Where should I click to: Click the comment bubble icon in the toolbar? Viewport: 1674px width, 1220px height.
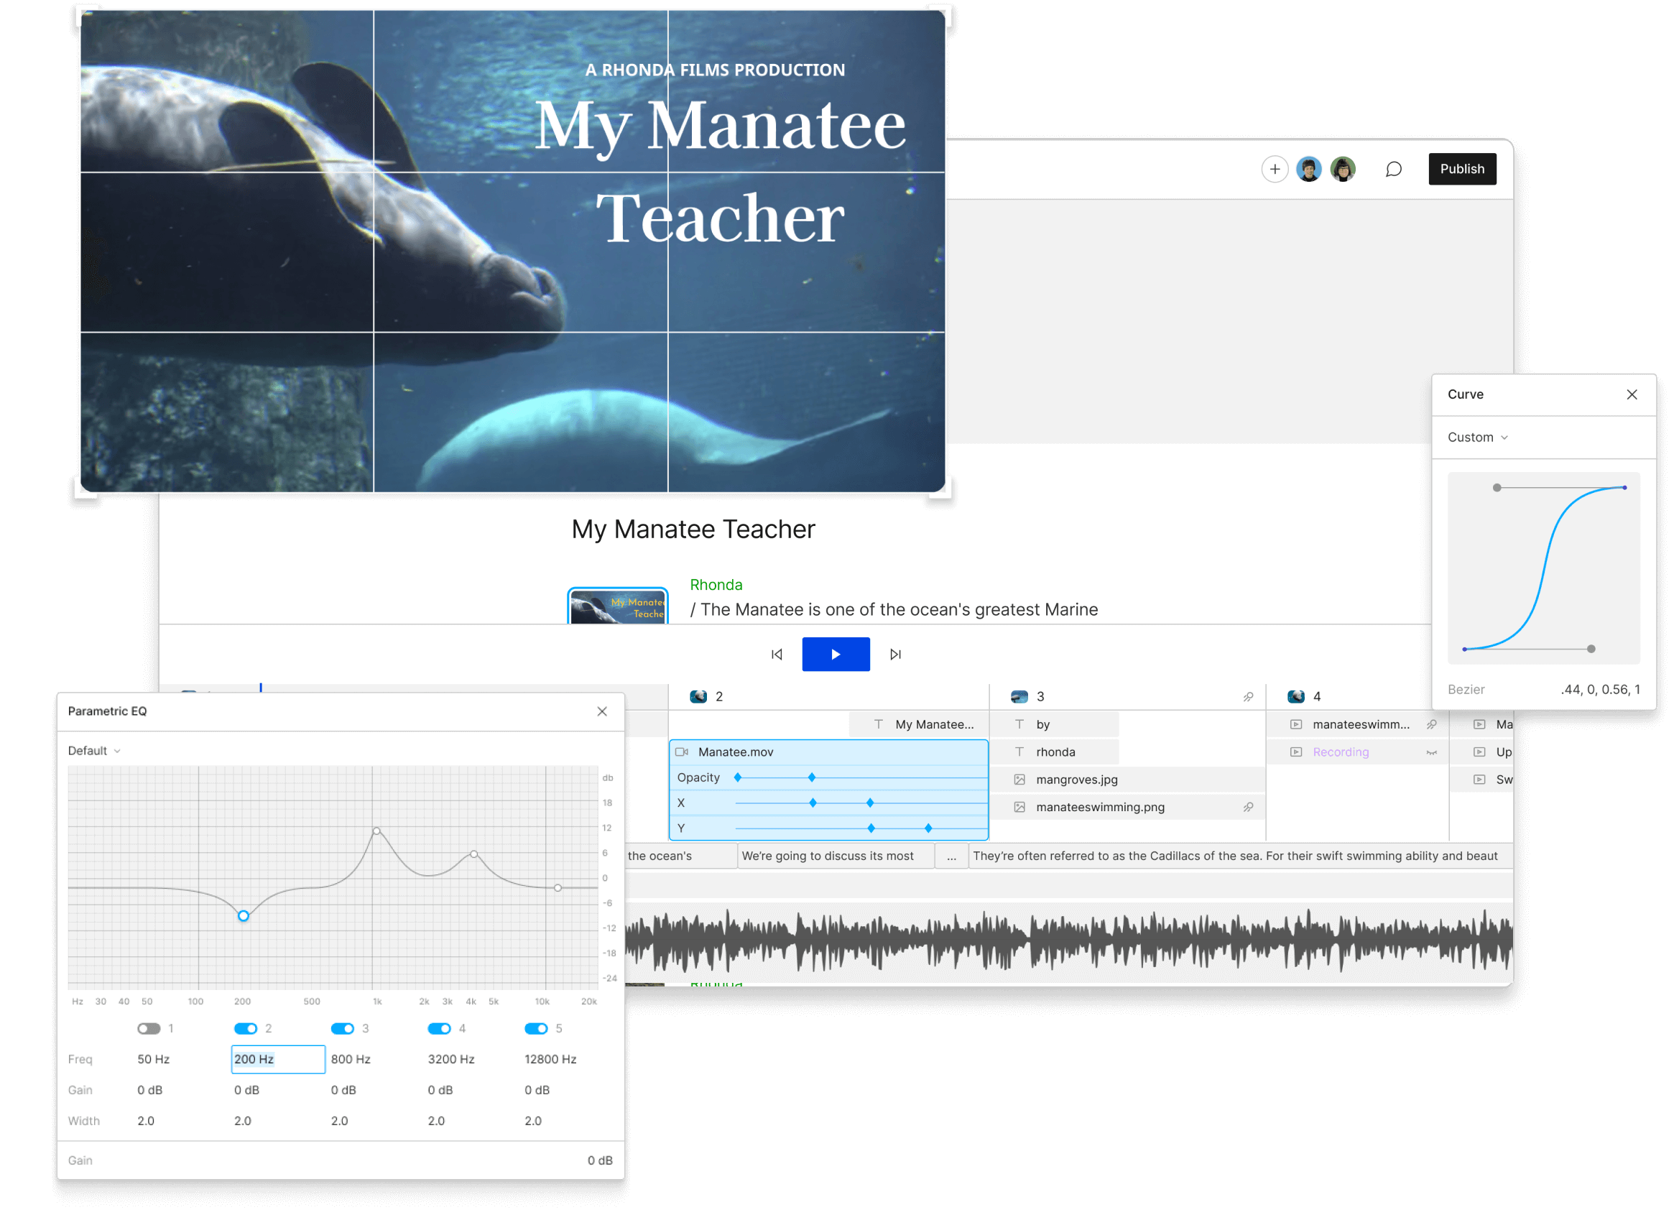(1394, 169)
